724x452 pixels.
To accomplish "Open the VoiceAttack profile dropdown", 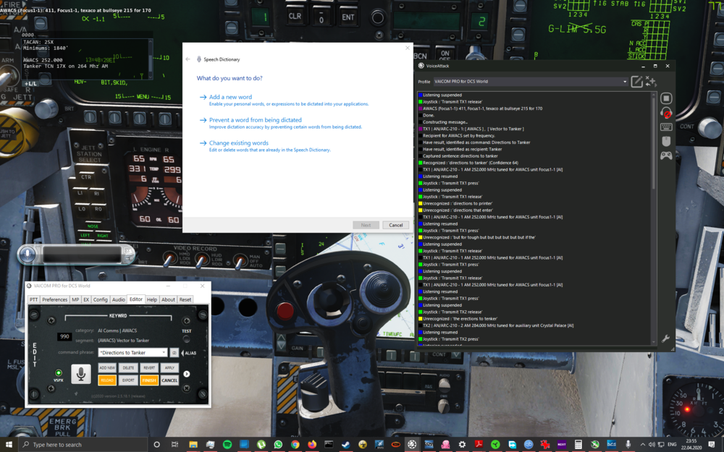I will pos(624,82).
